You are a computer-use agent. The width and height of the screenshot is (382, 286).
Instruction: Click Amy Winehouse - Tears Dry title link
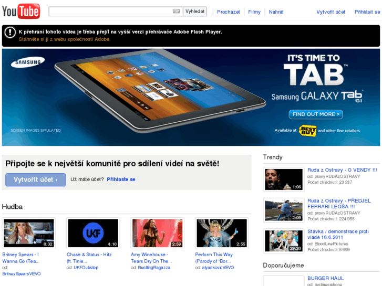click(151, 258)
